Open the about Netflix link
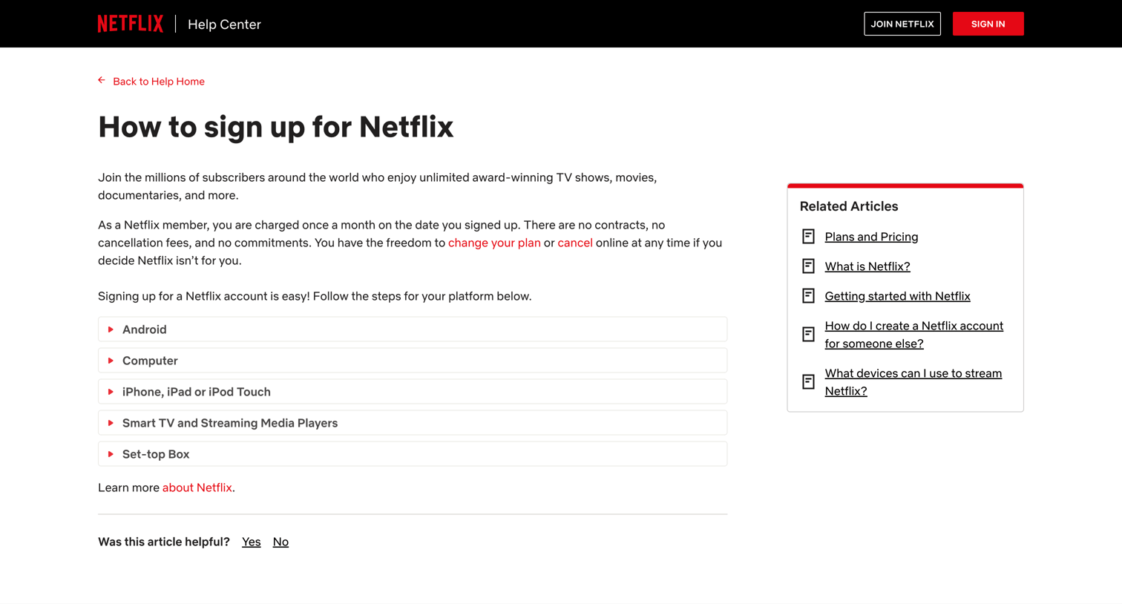1122x604 pixels. coord(197,488)
